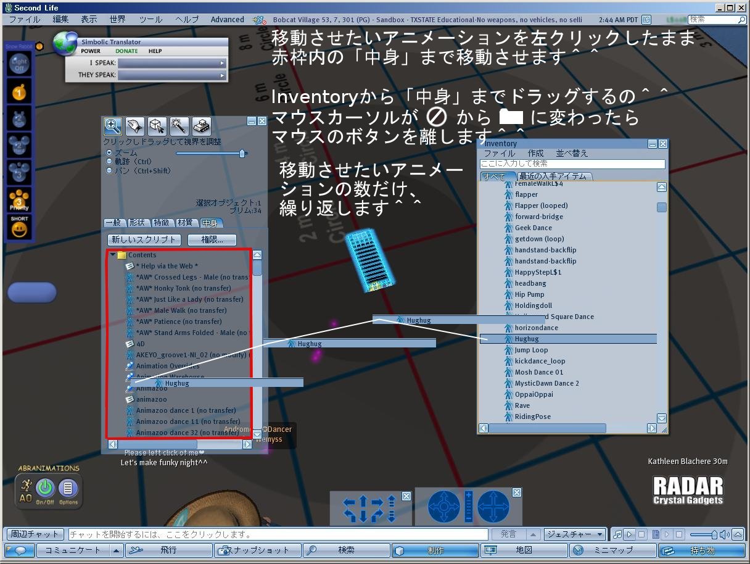Open the THEY SPEAK language dropdown

[172, 75]
